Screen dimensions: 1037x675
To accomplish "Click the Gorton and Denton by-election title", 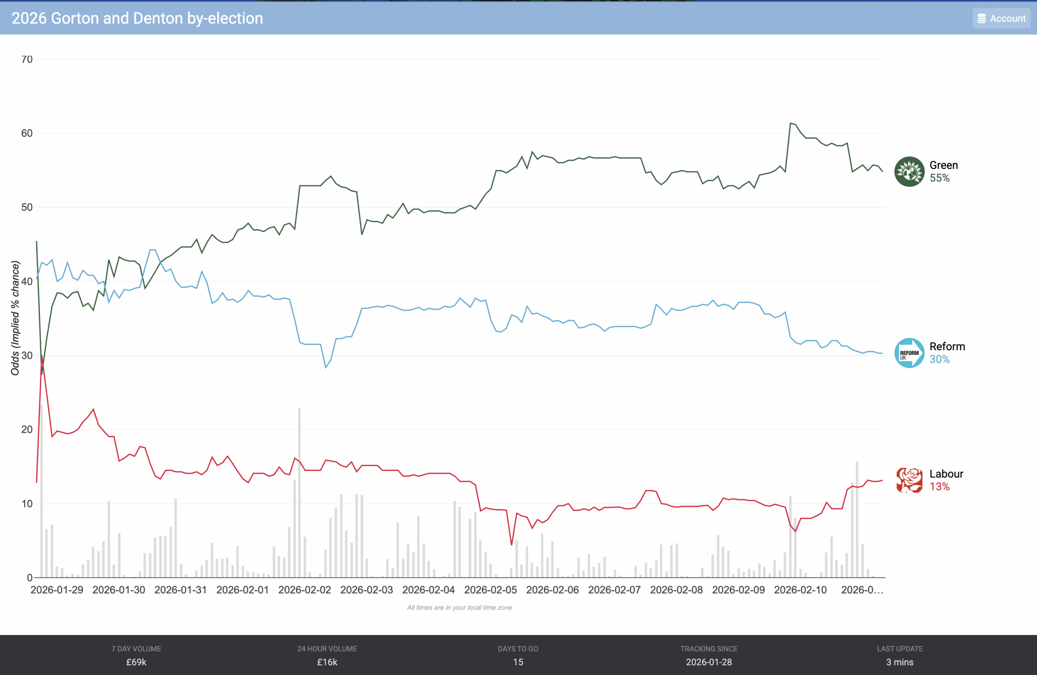I will (137, 18).
